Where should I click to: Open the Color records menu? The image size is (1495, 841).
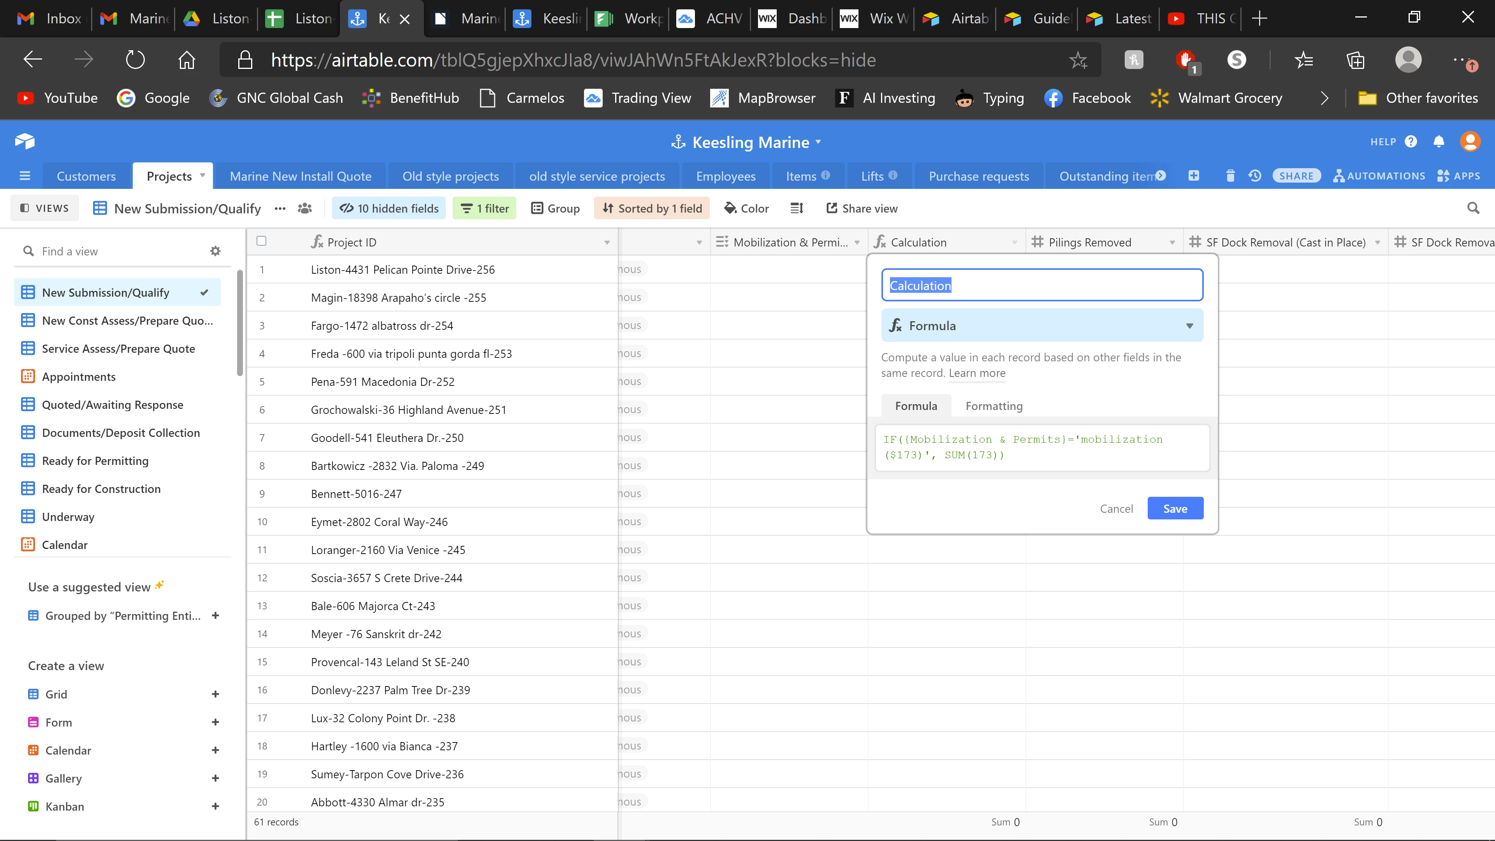pyautogui.click(x=746, y=208)
